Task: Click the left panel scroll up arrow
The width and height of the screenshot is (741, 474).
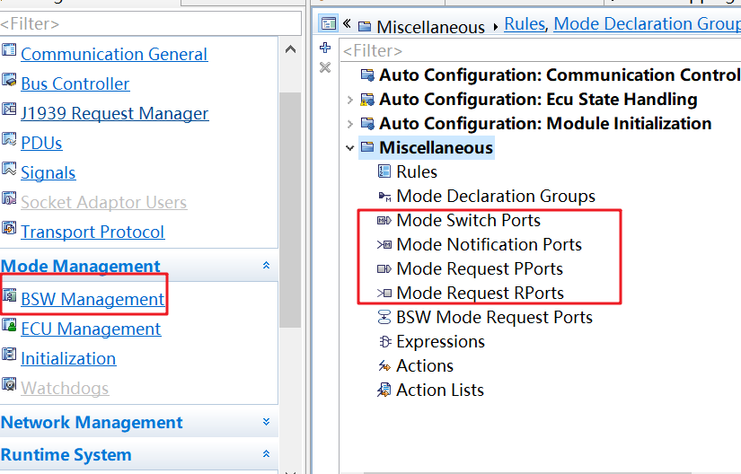Action: point(290,49)
